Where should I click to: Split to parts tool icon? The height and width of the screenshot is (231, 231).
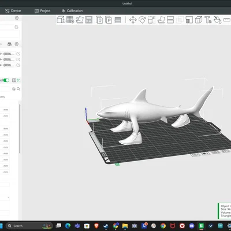[109, 20]
